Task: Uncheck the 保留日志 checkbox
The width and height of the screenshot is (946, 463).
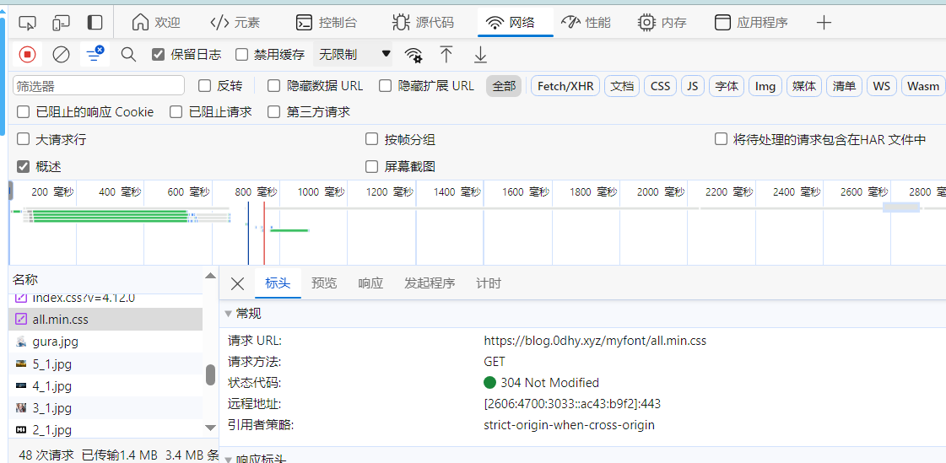Action: [158, 55]
